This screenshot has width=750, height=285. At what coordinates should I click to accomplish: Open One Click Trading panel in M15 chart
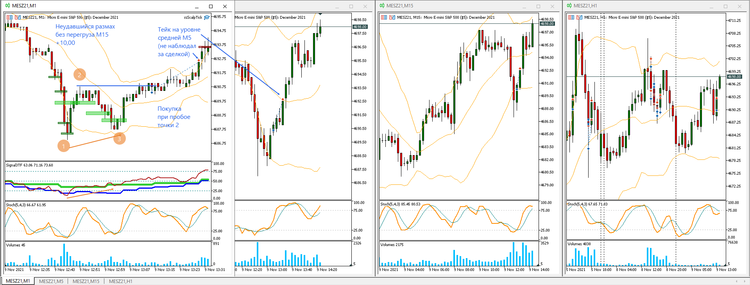click(384, 17)
